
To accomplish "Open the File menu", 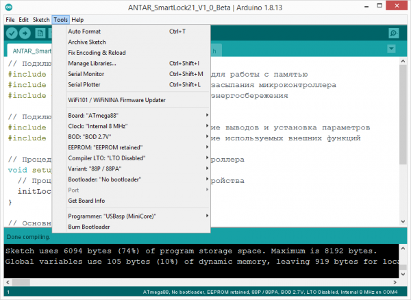I will [10, 20].
